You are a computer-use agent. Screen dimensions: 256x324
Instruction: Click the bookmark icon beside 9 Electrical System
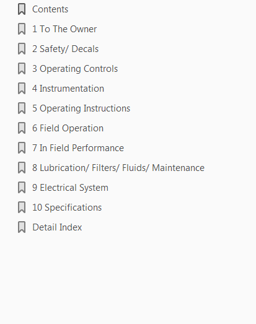point(22,188)
